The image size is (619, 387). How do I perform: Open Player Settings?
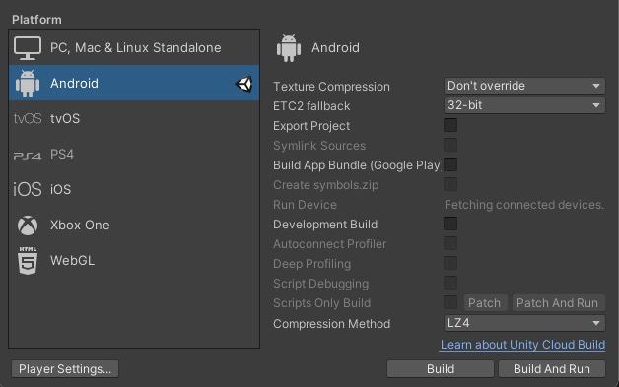click(x=65, y=369)
